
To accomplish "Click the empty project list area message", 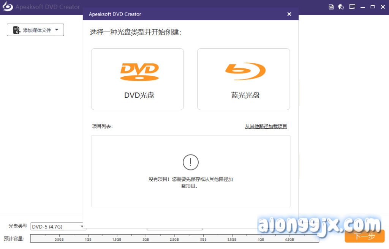I will 191,183.
